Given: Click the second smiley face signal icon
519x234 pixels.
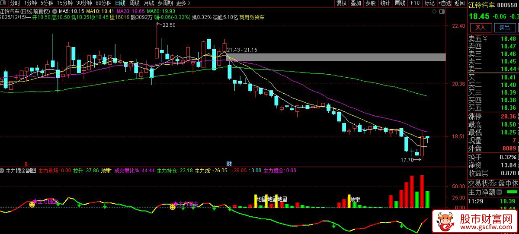Looking at the screenshot, I should point(173,207).
